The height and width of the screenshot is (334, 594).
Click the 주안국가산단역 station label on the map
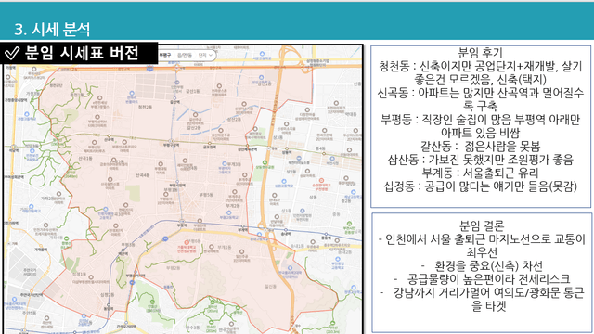(32, 294)
